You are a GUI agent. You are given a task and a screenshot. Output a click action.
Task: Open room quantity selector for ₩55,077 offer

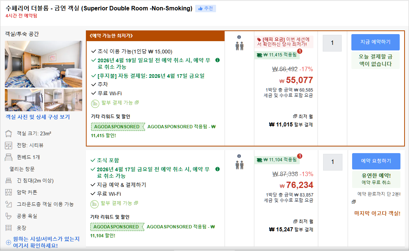click(x=332, y=43)
